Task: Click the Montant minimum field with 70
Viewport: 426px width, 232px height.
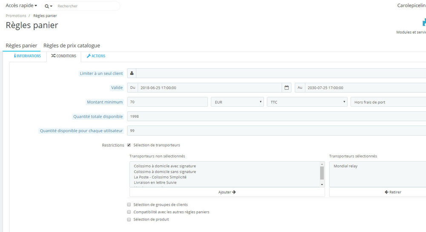Action: click(167, 102)
